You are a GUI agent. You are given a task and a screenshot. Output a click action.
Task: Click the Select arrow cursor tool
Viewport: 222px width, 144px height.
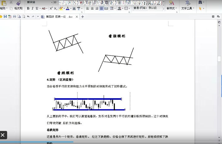tap(200, 9)
